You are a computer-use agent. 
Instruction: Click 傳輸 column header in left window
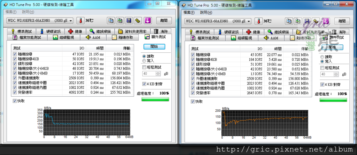127,48
